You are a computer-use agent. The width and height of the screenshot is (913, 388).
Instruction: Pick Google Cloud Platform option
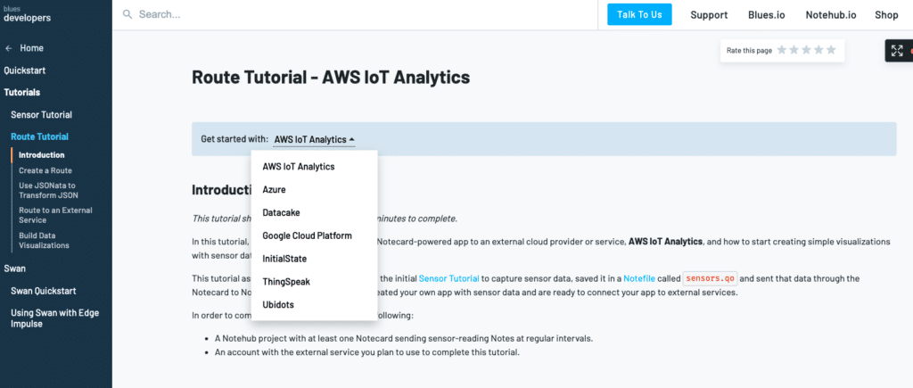click(307, 236)
